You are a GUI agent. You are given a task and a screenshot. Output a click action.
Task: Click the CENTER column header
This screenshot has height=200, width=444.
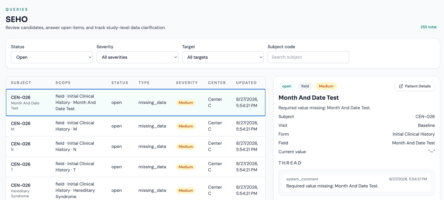pos(217,83)
